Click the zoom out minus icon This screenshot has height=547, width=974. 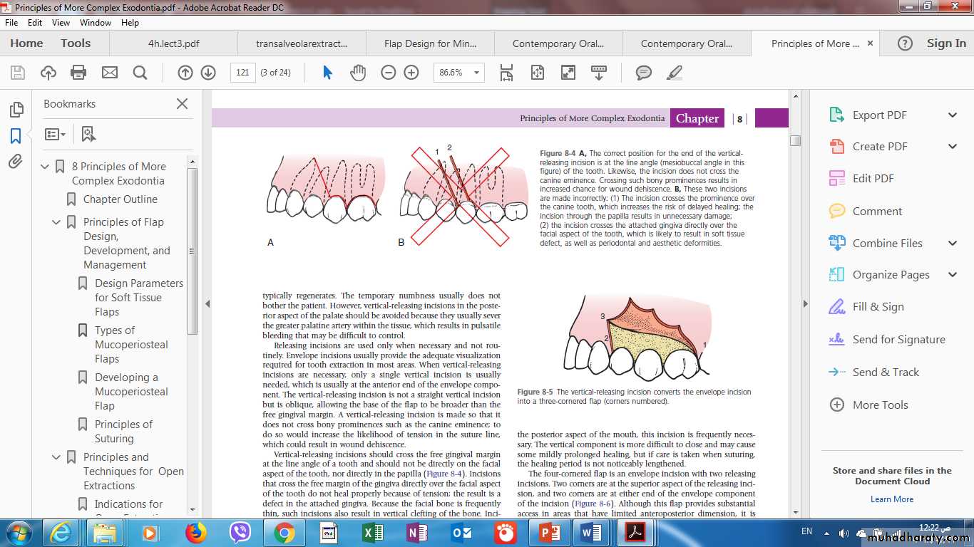tap(389, 73)
